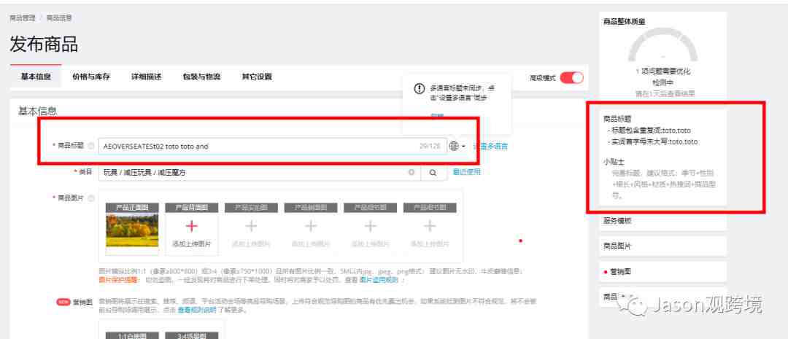Select the uploaded 产品正面图 landscape thumbnail
This screenshot has height=339, width=788.
coord(132,230)
